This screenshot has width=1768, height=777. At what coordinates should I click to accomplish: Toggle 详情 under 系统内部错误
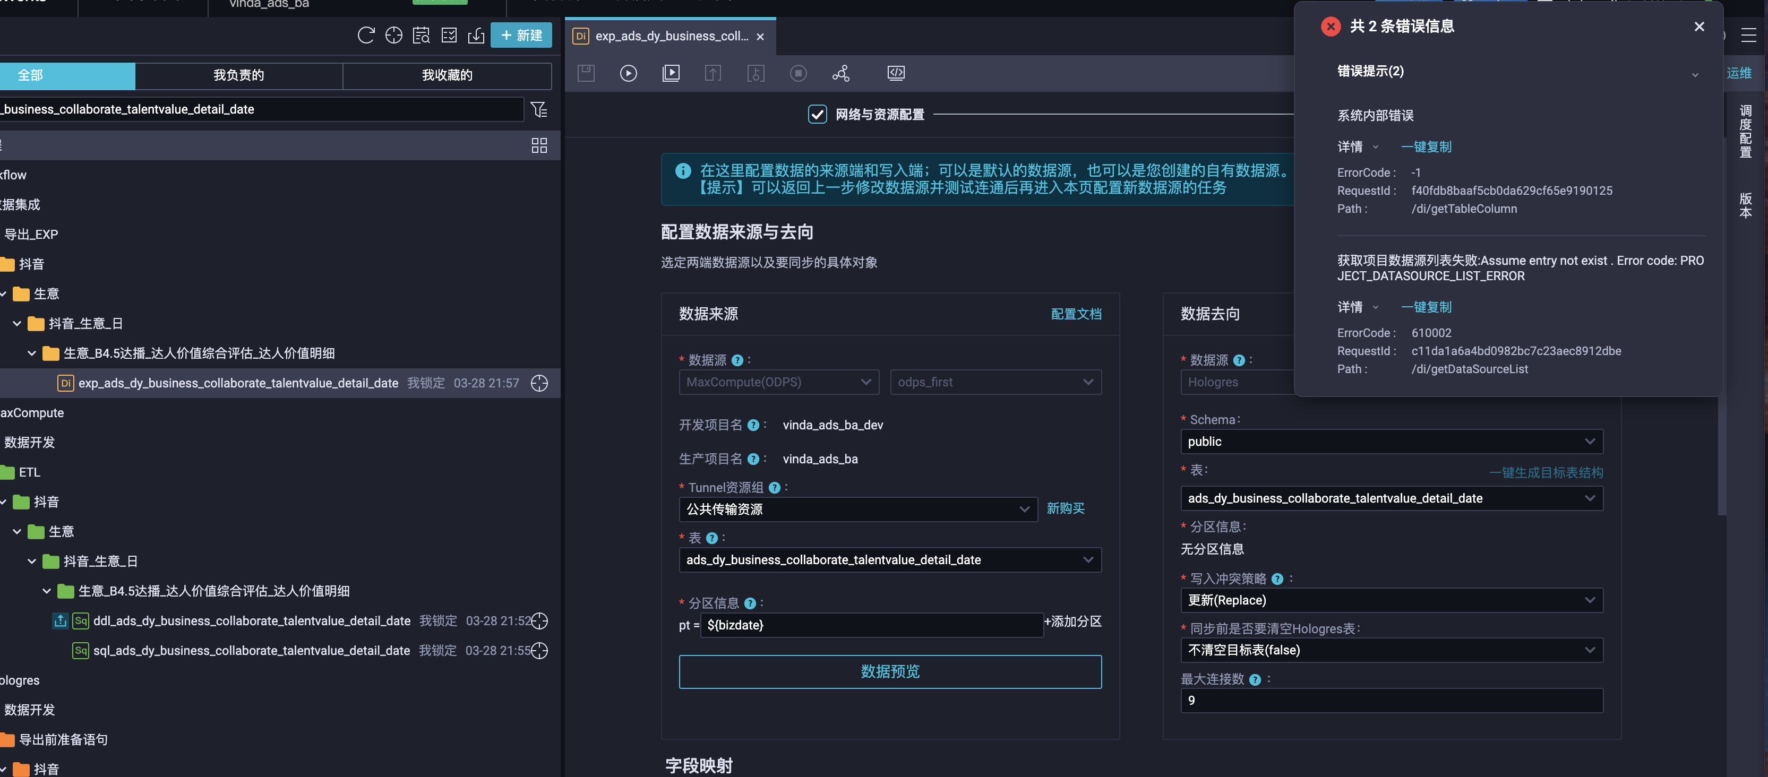coord(1358,148)
